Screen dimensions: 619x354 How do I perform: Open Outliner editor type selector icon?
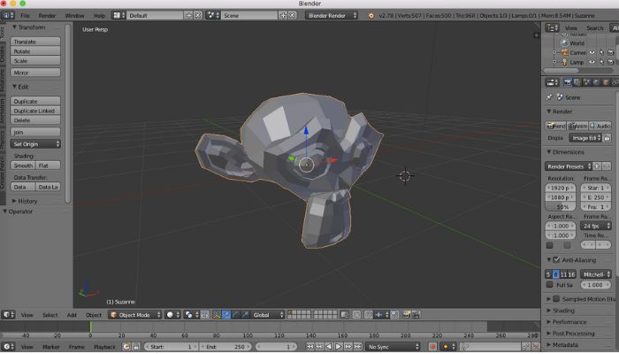pos(552,27)
